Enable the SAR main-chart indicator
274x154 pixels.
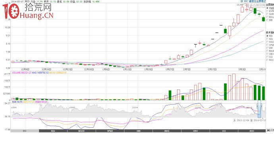[267, 14]
